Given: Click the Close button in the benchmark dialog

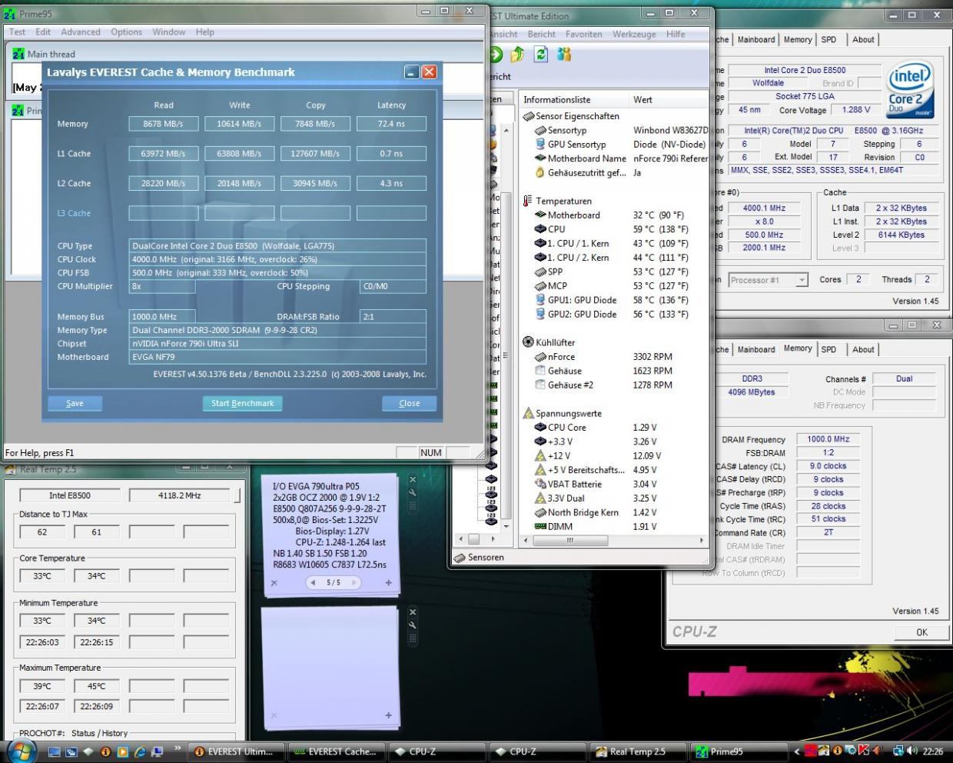Looking at the screenshot, I should tap(410, 403).
